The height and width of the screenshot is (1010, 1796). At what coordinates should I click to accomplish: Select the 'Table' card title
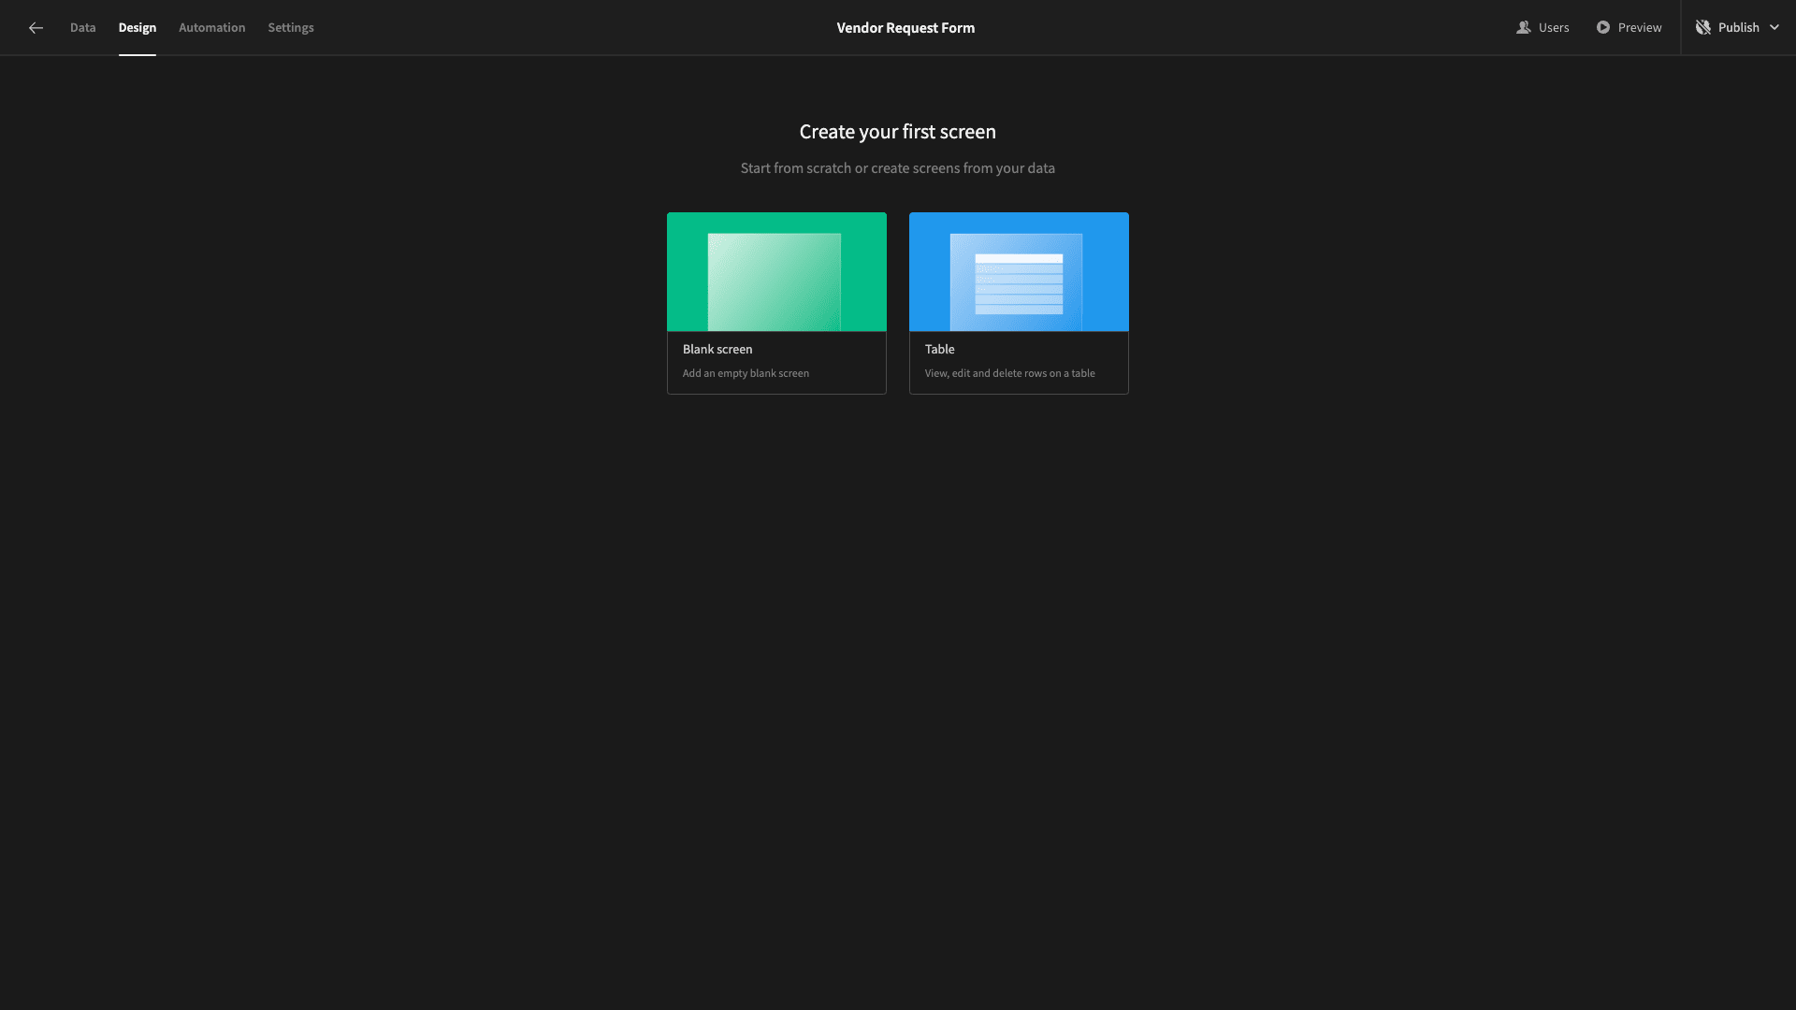(939, 350)
